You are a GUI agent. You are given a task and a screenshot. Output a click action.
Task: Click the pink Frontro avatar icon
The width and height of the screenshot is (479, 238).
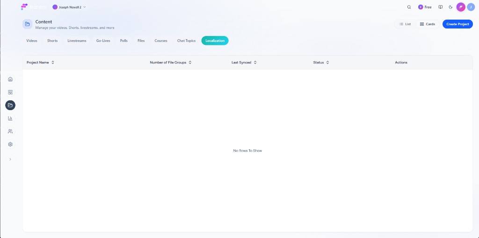(461, 7)
